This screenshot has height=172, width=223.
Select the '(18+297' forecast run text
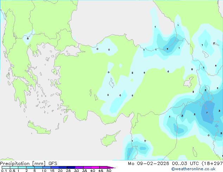pyautogui.click(x=212, y=164)
